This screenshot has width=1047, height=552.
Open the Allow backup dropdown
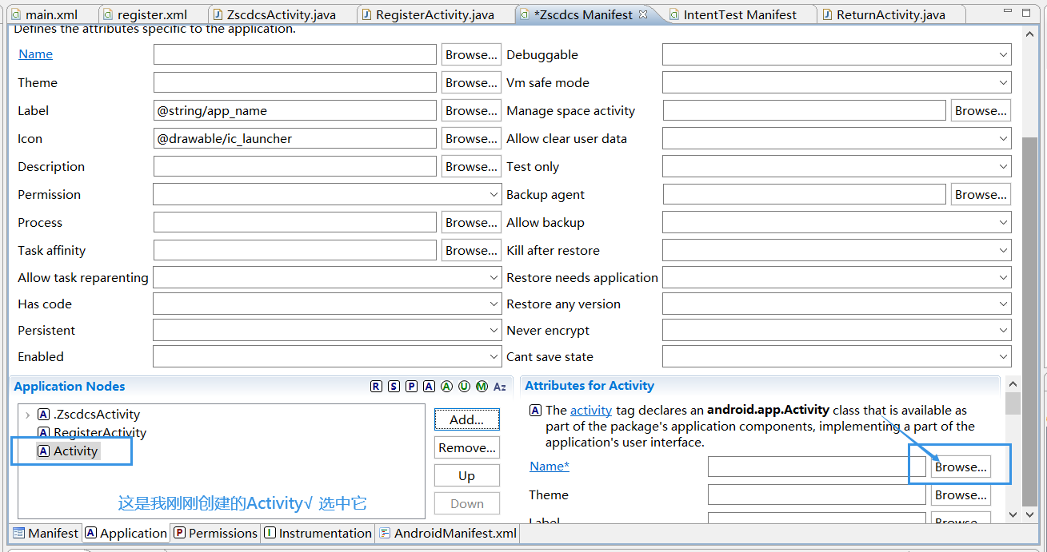[837, 223]
